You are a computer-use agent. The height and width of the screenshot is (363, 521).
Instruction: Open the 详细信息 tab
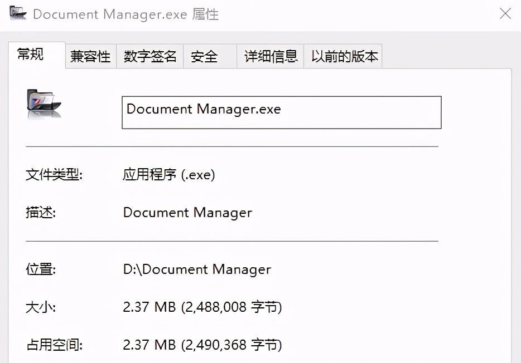(269, 56)
